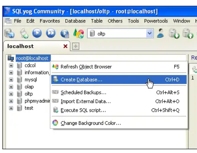Click the new connection toolbar icon
197x153 pixels.
pos(9,33)
